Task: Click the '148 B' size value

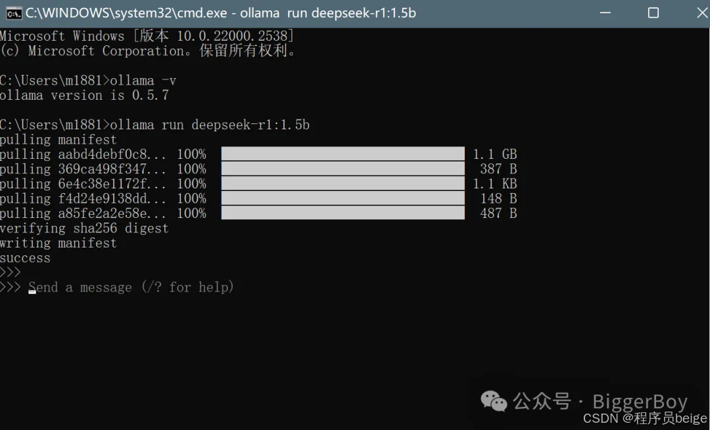Action: [x=498, y=198]
